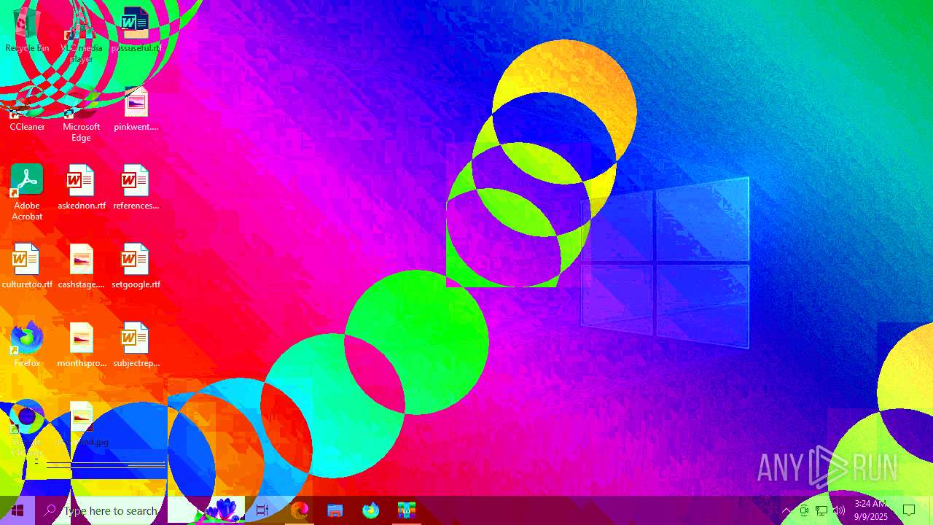Select the cashstage image file
933x525 pixels.
81,266
